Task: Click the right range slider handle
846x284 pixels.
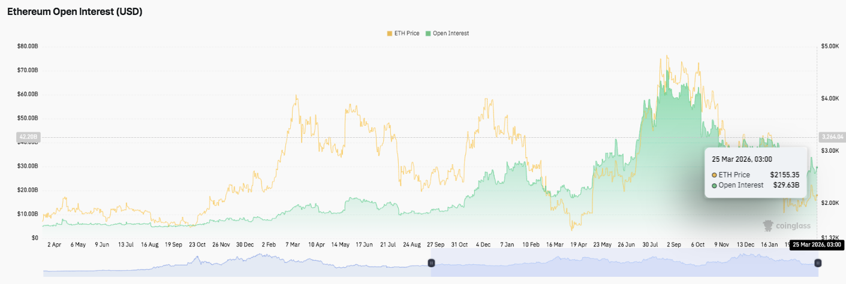Action: (x=818, y=263)
